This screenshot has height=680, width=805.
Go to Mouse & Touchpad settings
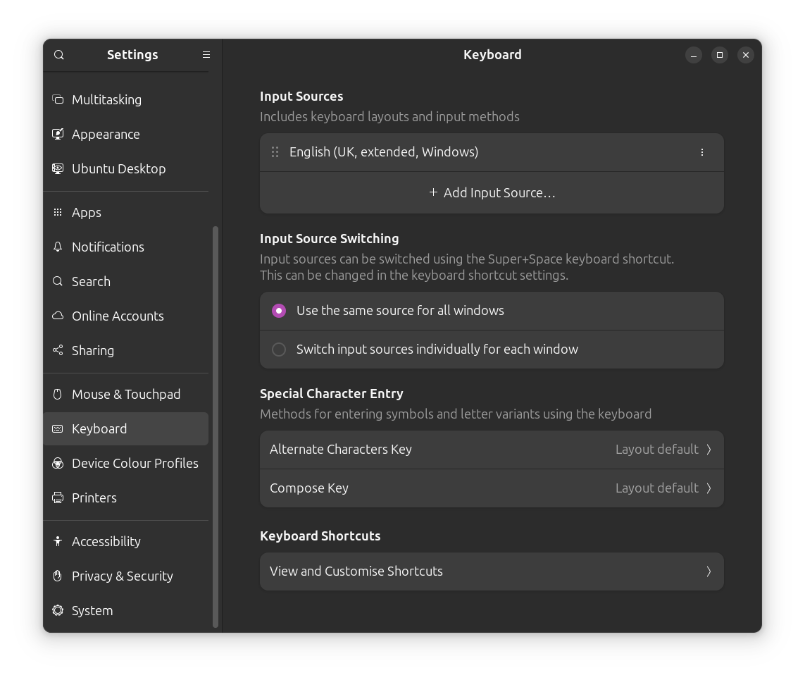point(126,394)
